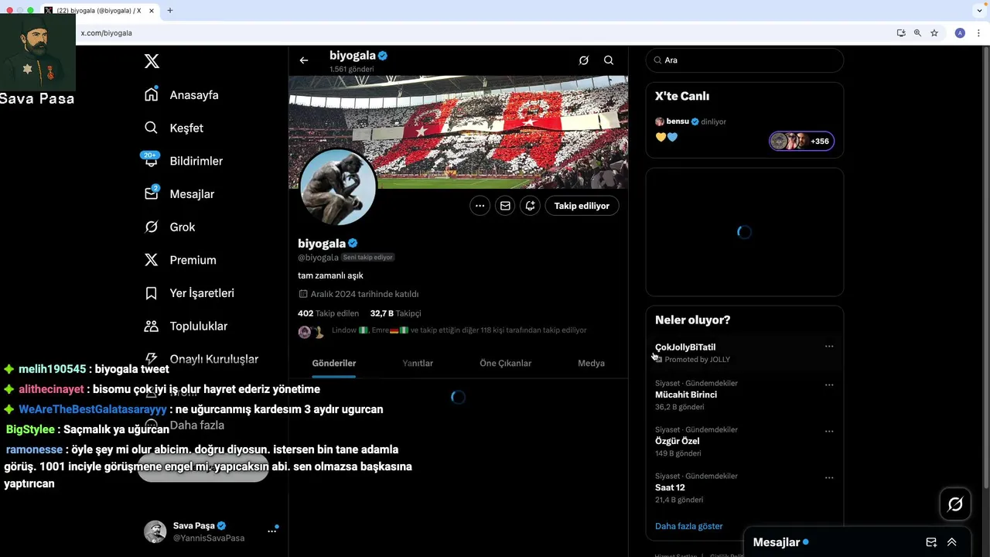Viewport: 990px width, 557px height.
Task: Open Bildirimler bell icon with 20+ badge
Action: click(x=151, y=160)
